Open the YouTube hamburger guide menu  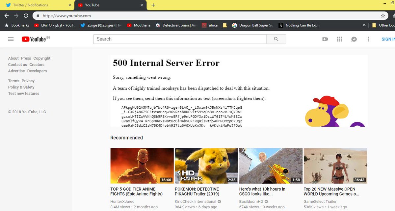click(x=11, y=39)
